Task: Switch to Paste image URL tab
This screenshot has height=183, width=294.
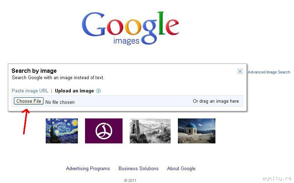Action: pos(30,91)
